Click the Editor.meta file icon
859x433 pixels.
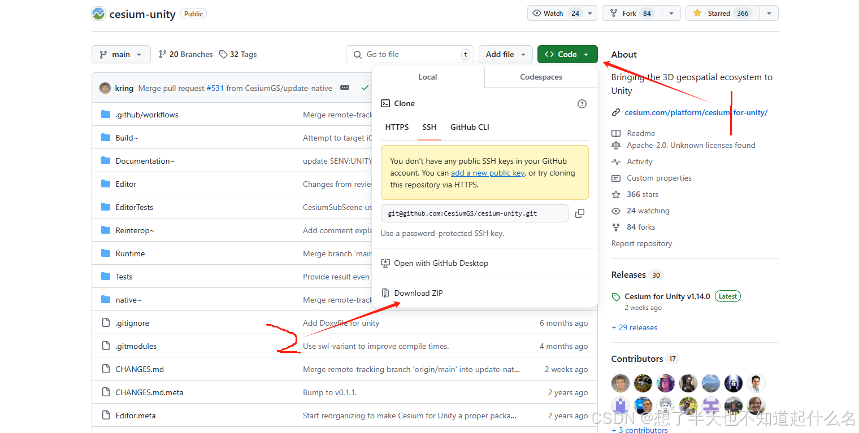(x=106, y=415)
